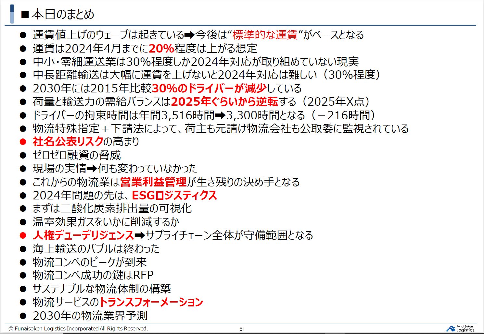Viewport: 484px width, 334px height.
Task: Click the red phrase 2025年ぐらいから逆転
Action: [x=224, y=102]
